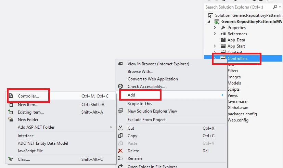Screen dimensions: 283x168
Task: Click the Cut scissors icon
Action: (120, 128)
